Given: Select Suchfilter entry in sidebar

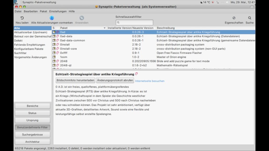Looking at the screenshot, I should point(32,53).
